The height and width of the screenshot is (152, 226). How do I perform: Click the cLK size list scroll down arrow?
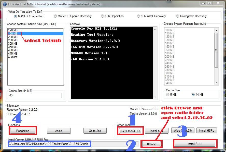click(216, 82)
